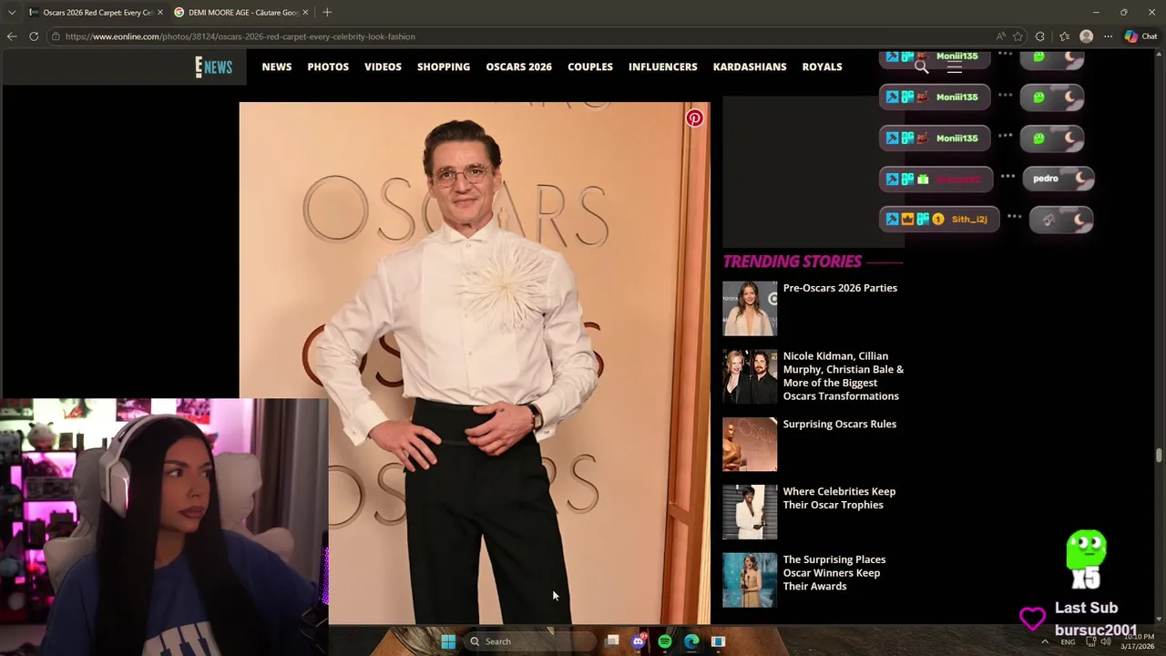Open the volume control tray icon

[1105, 641]
